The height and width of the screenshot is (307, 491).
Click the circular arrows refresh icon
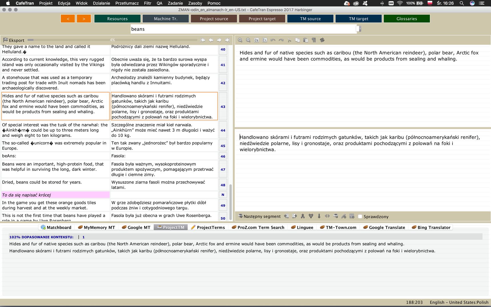click(x=322, y=40)
